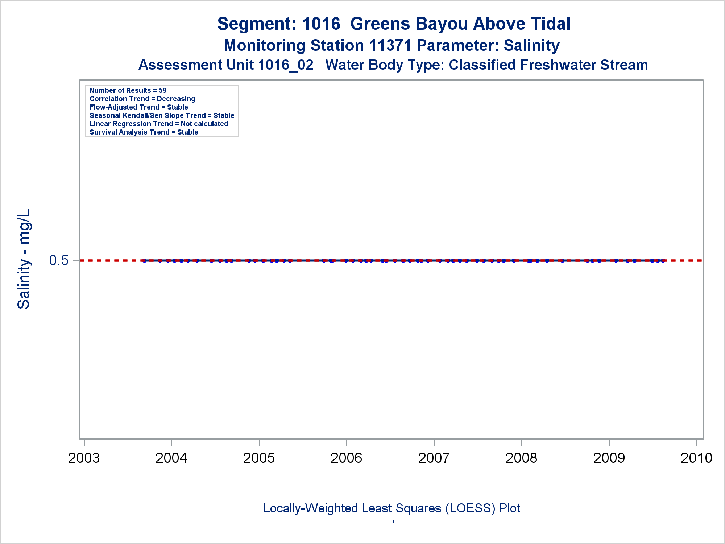Click 'Correlation Trend = Decreasing' in the legend

pos(142,99)
